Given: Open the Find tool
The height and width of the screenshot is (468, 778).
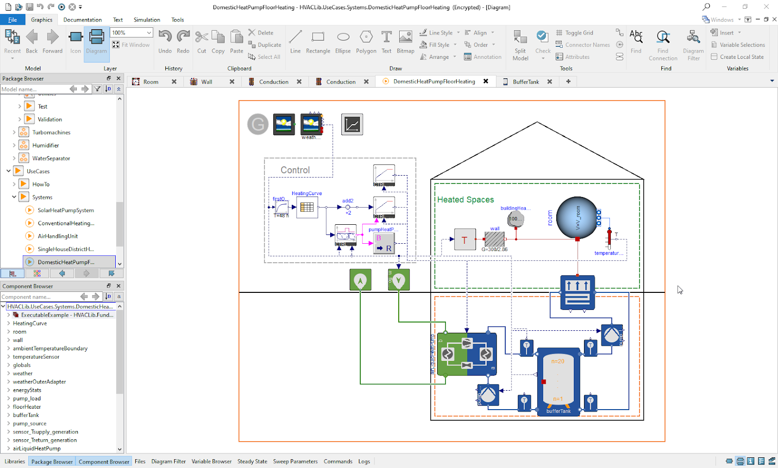Looking at the screenshot, I should tap(636, 42).
